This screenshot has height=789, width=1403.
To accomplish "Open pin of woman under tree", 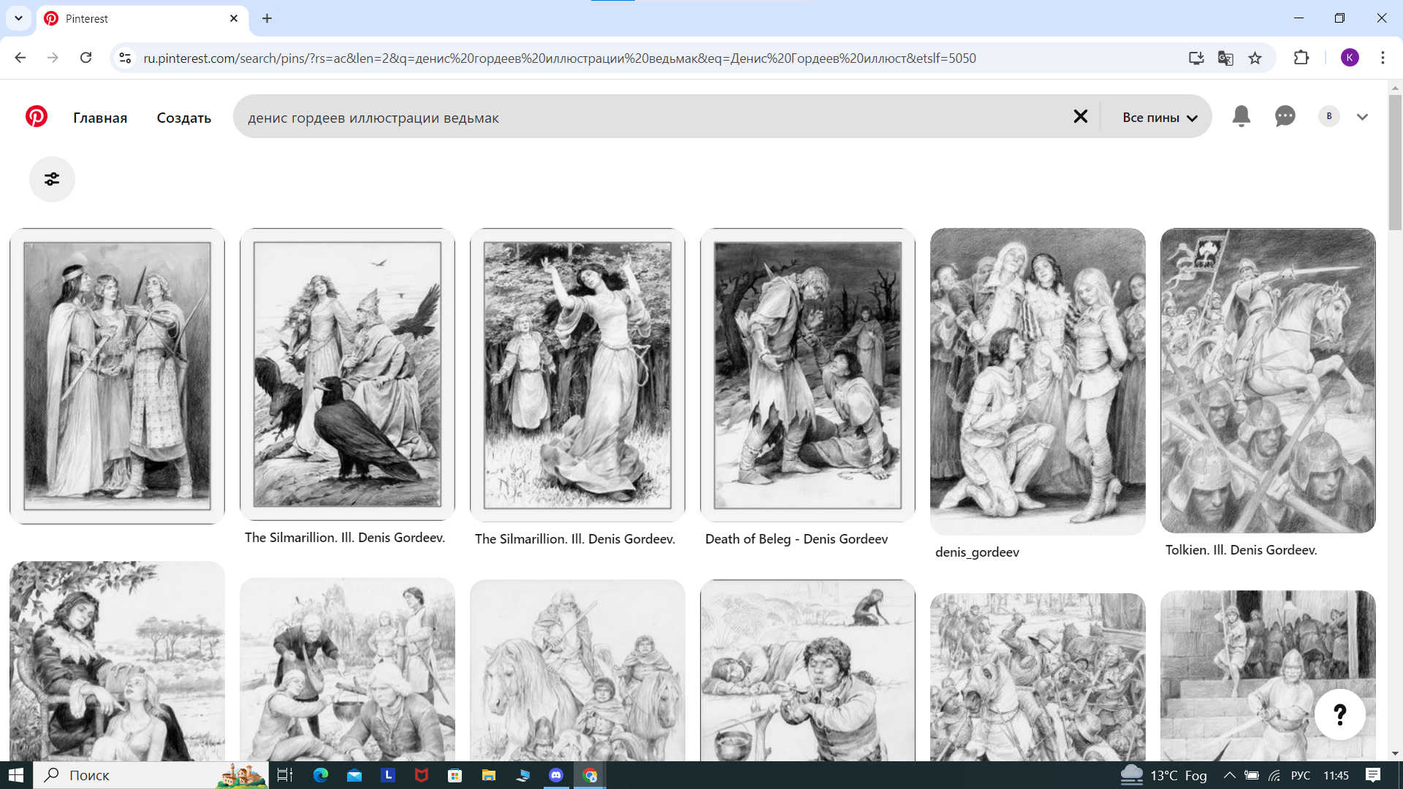I will [x=117, y=661].
